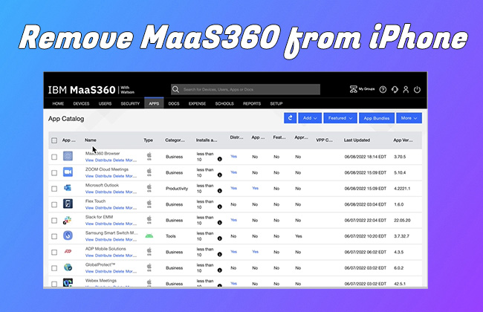This screenshot has width=483, height=312.
Task: Sort by Last Updated column header
Action: pyautogui.click(x=357, y=140)
